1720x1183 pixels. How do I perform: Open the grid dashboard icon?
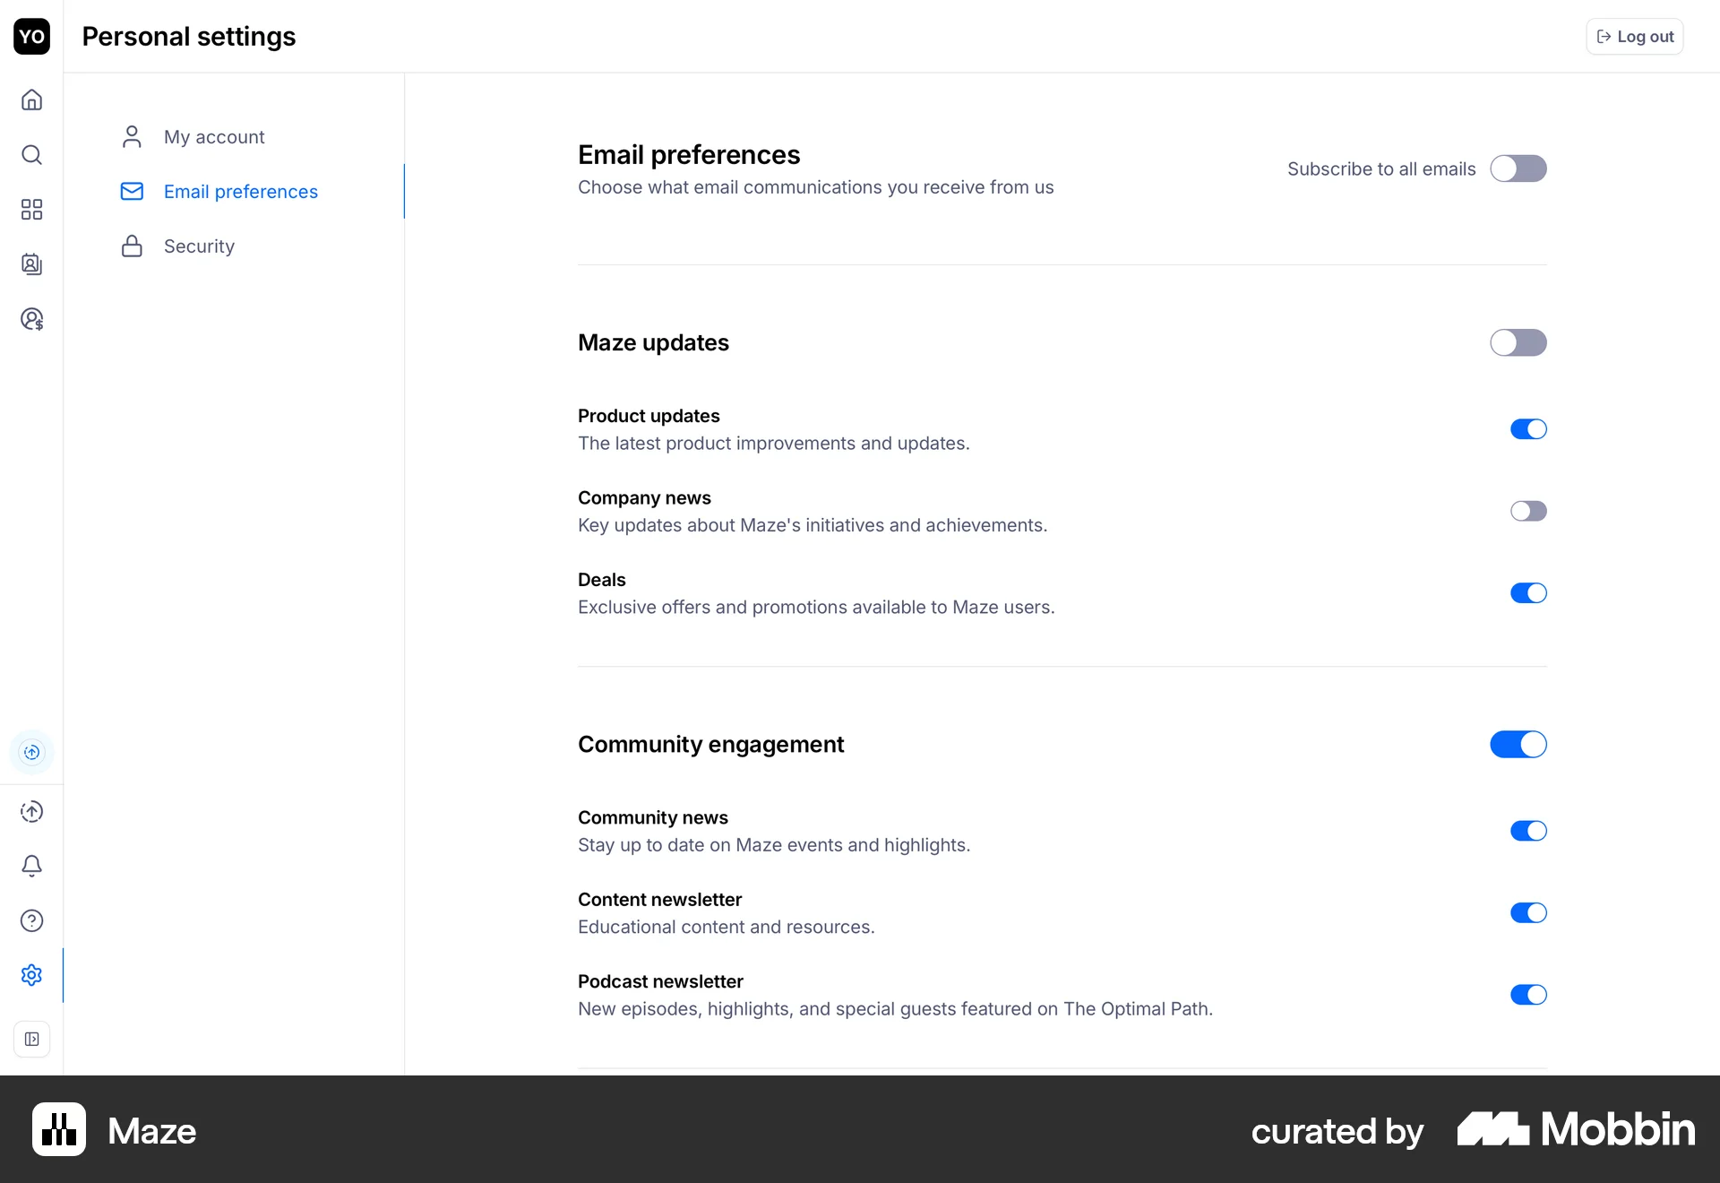31,210
